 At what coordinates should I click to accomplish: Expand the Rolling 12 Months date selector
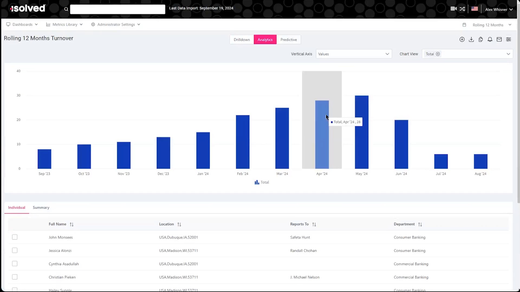pos(487,25)
